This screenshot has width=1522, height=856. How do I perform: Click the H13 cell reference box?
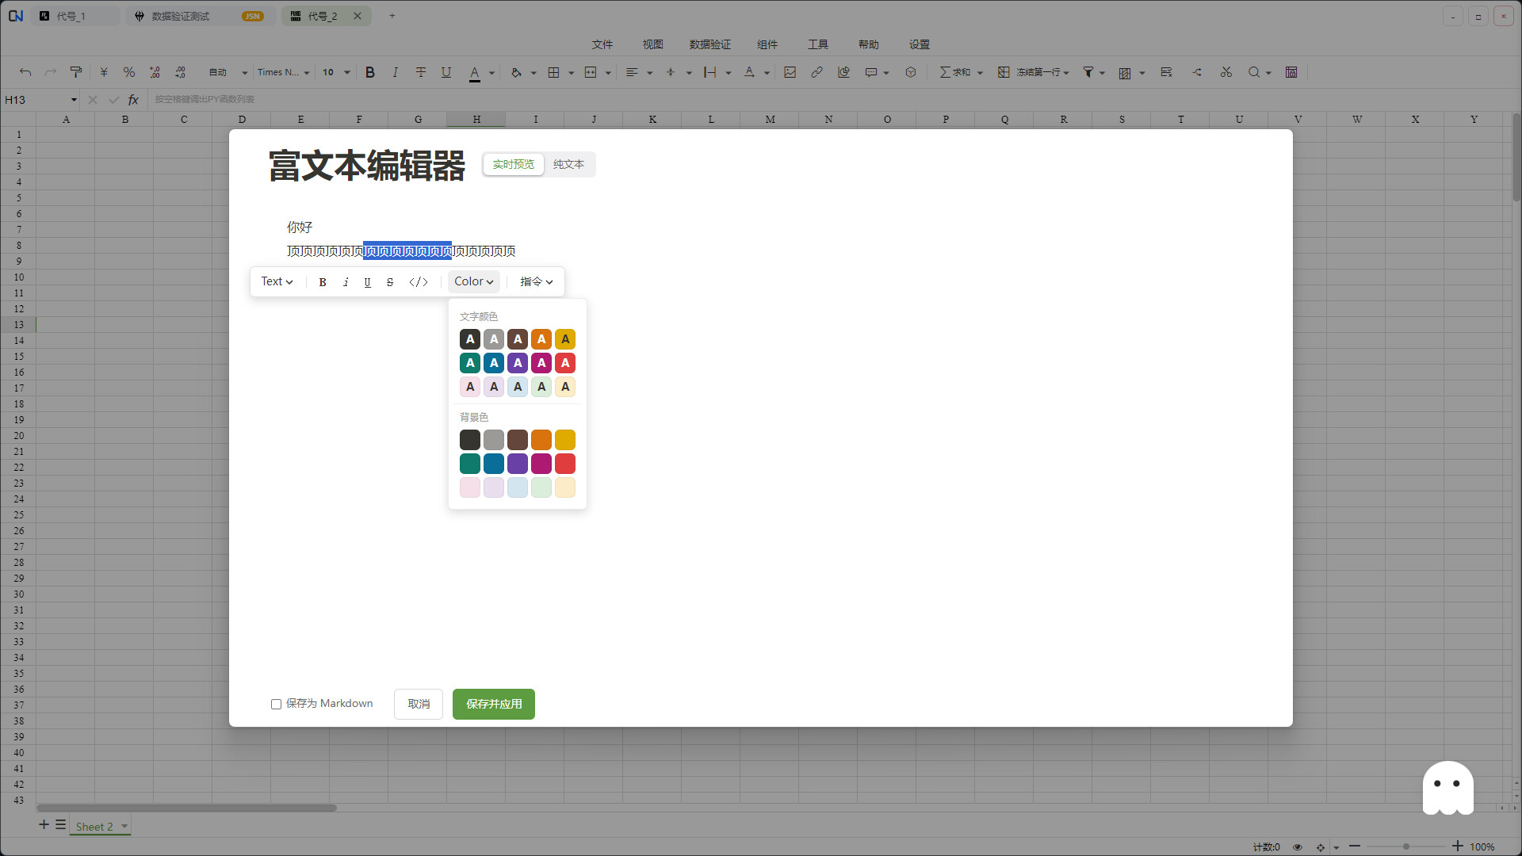click(41, 100)
